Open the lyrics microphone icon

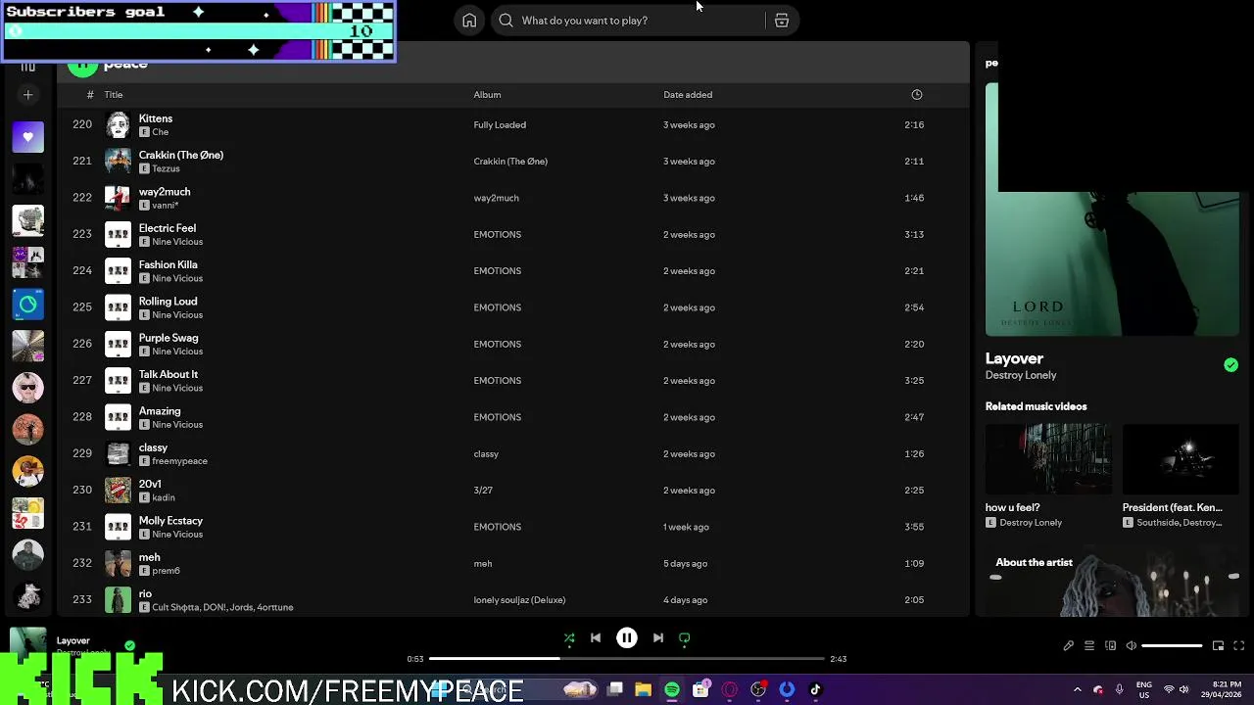click(x=1069, y=646)
